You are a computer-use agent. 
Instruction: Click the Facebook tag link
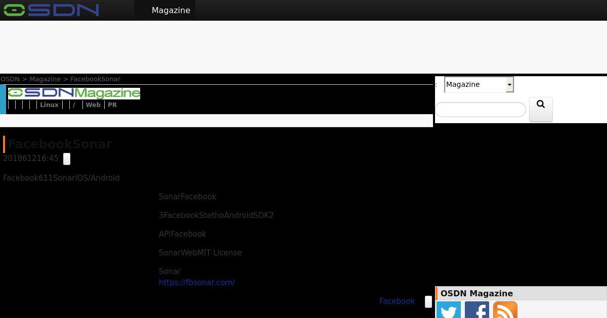397,301
